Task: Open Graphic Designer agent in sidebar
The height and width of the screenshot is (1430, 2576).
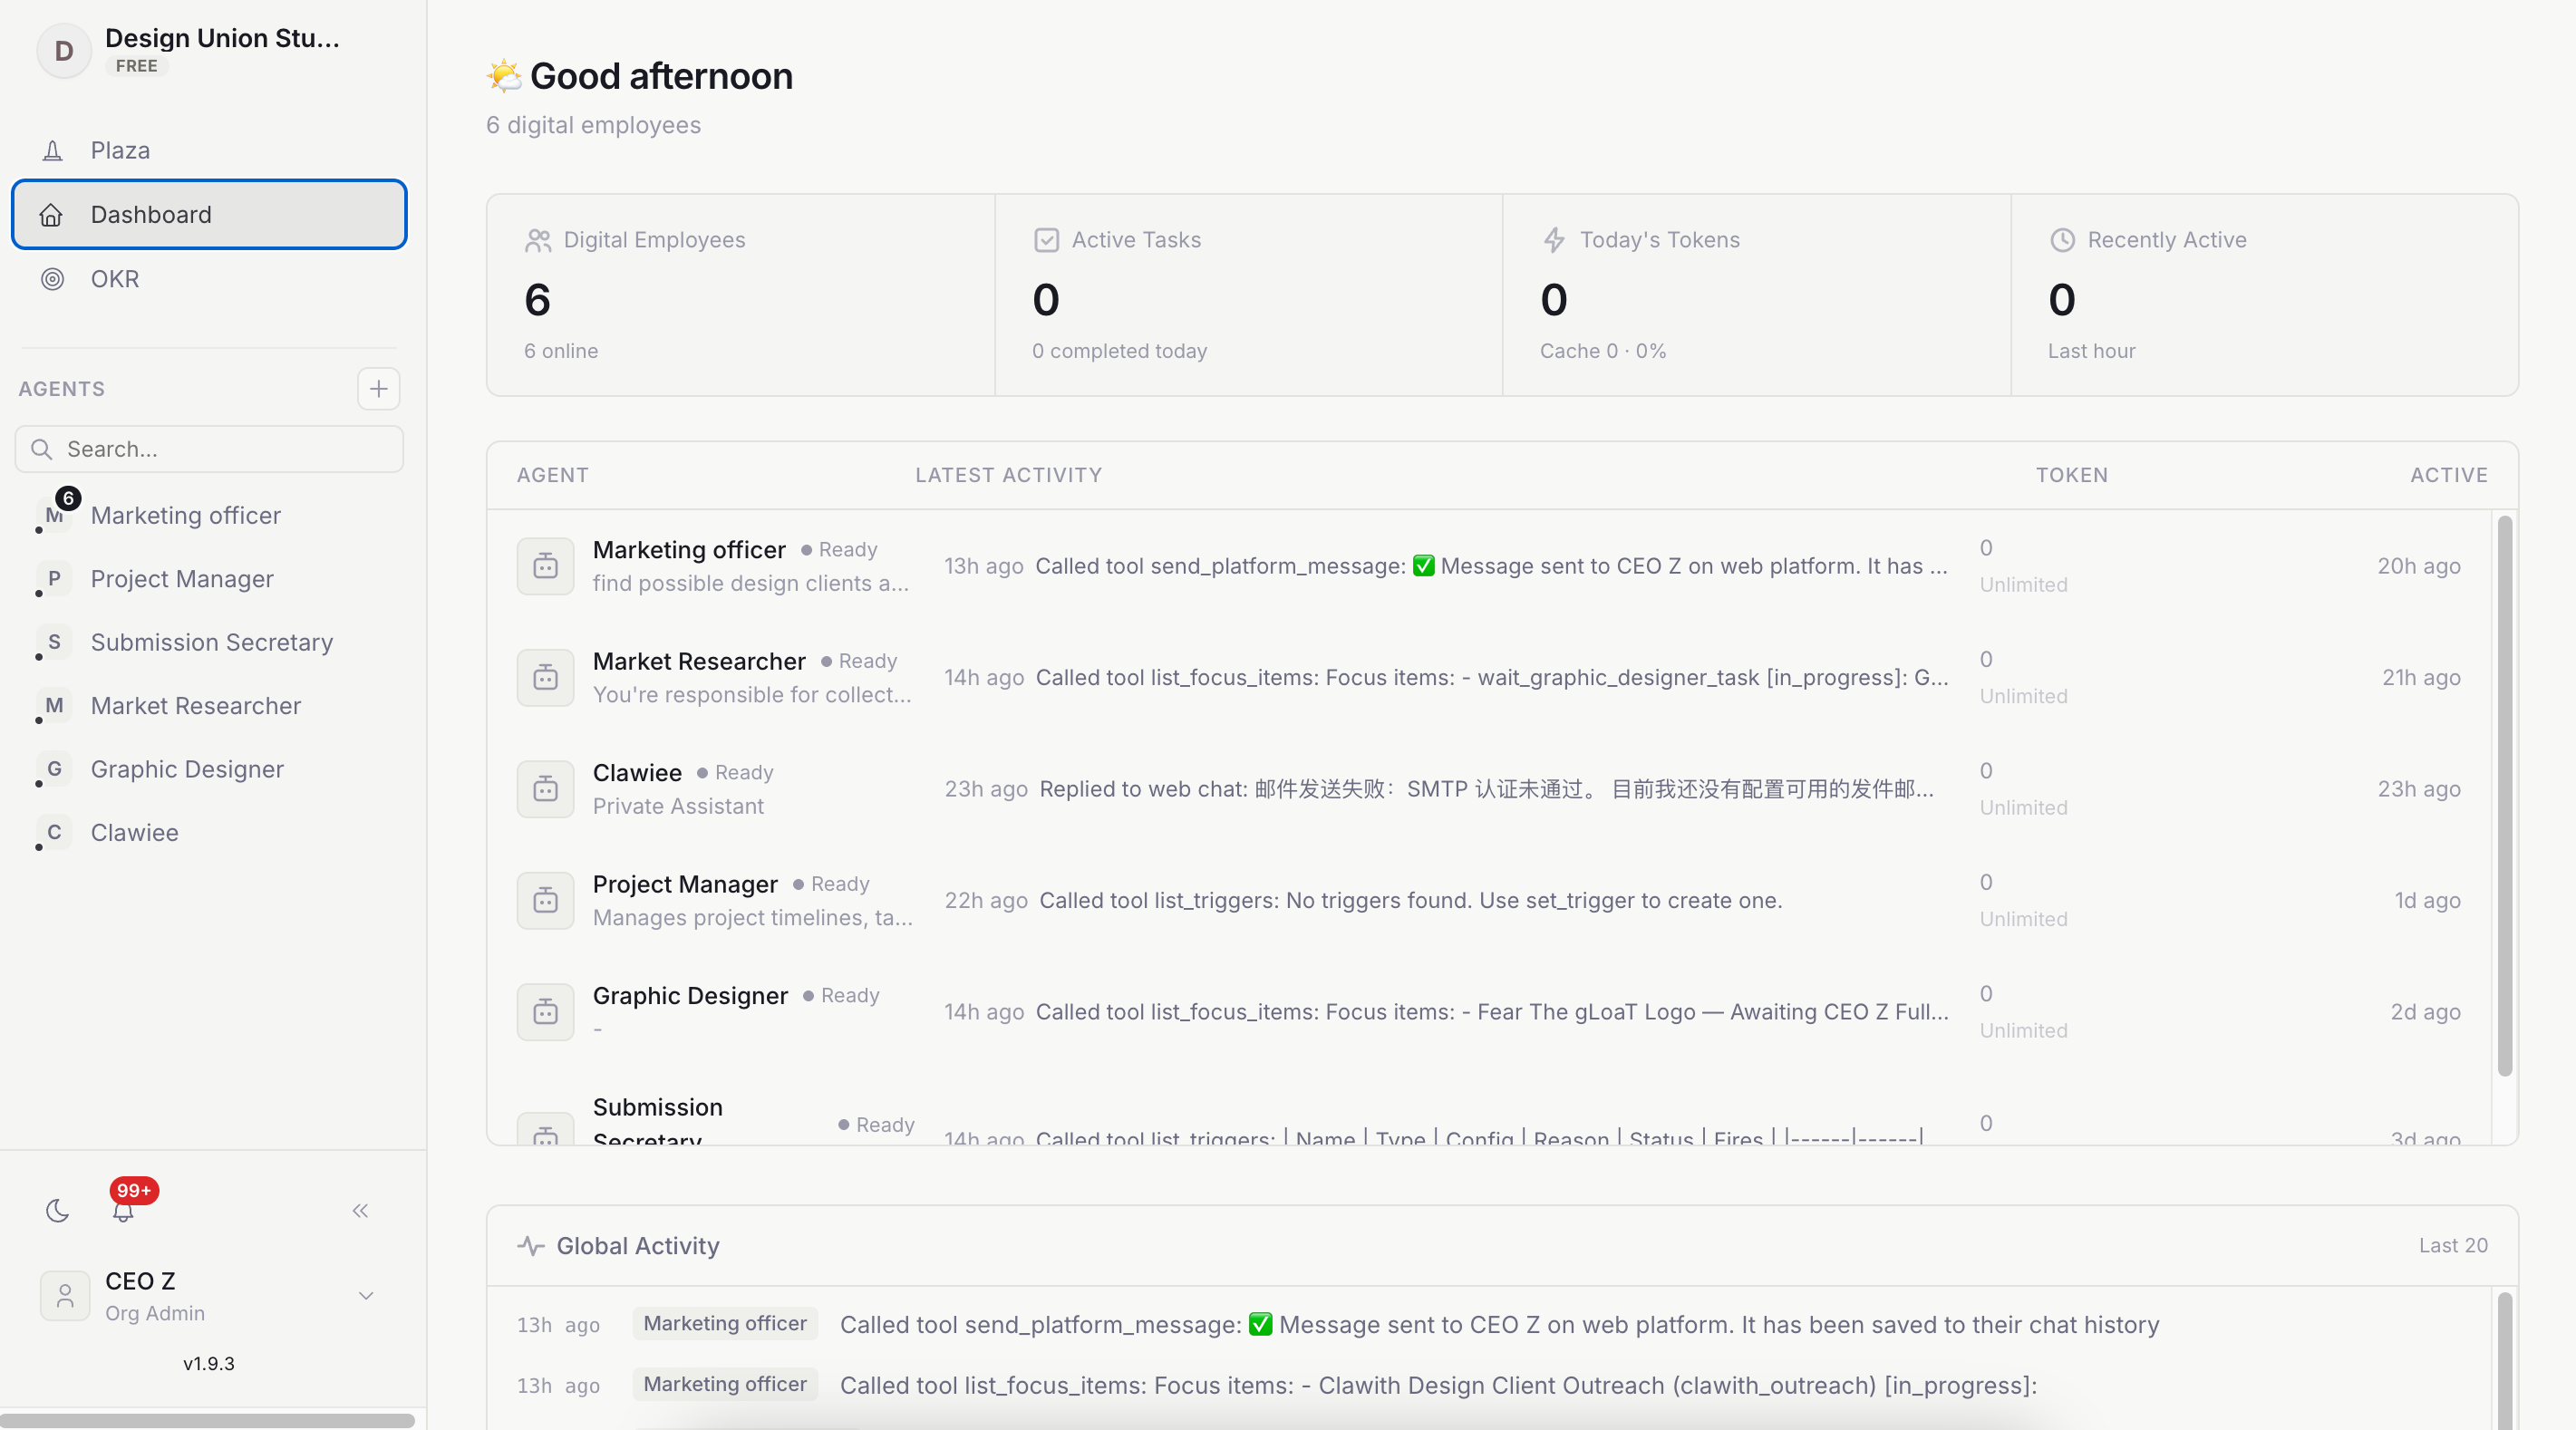Action: coord(209,769)
